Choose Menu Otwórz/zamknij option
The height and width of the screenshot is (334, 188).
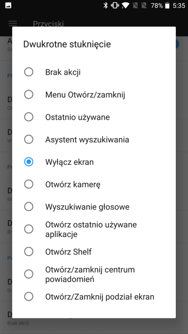29,94
